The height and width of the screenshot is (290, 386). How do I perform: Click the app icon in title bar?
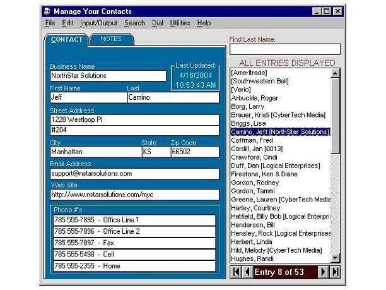pyautogui.click(x=47, y=11)
